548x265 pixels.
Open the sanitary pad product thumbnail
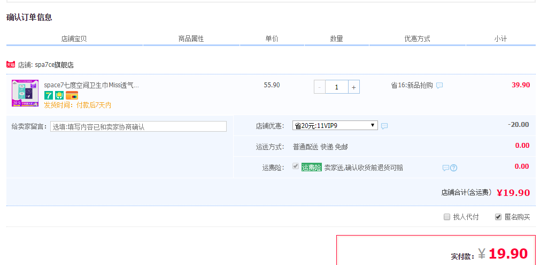point(25,93)
